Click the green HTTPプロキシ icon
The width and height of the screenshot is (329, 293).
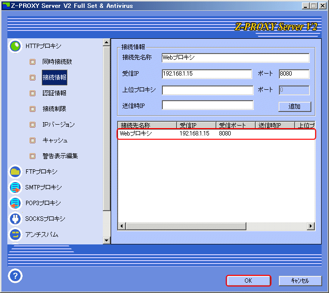15,46
